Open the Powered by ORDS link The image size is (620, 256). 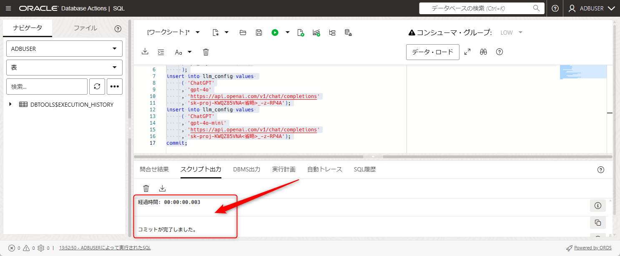coord(593,248)
